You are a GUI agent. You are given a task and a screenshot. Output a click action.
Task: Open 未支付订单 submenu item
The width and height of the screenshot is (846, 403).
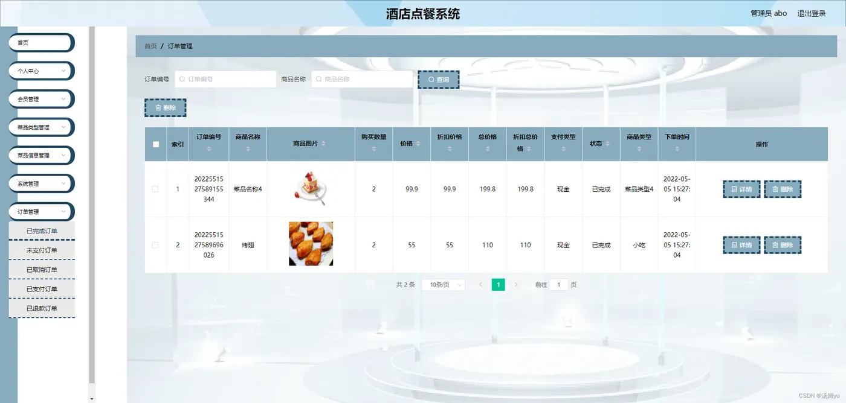point(42,250)
